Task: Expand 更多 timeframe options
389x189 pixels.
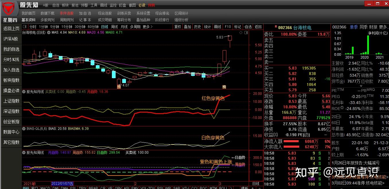Action: 147,27
